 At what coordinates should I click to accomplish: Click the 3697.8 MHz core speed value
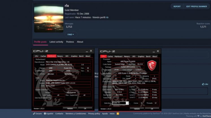119,90
